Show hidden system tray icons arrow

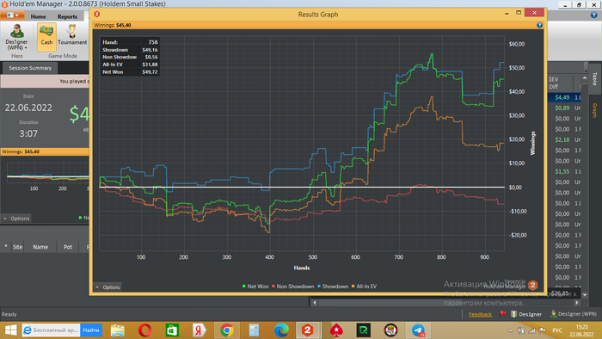(510, 330)
